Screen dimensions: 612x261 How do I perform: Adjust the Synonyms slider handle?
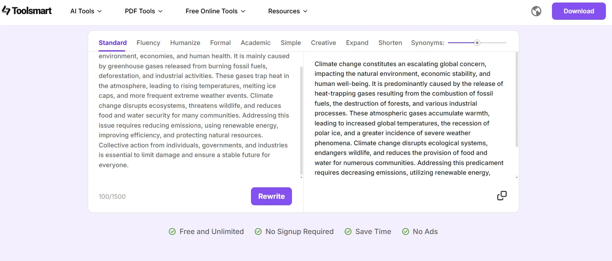(477, 43)
